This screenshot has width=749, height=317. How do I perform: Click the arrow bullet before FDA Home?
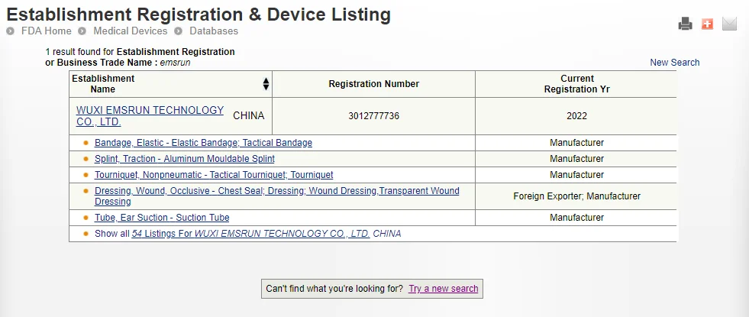(11, 31)
